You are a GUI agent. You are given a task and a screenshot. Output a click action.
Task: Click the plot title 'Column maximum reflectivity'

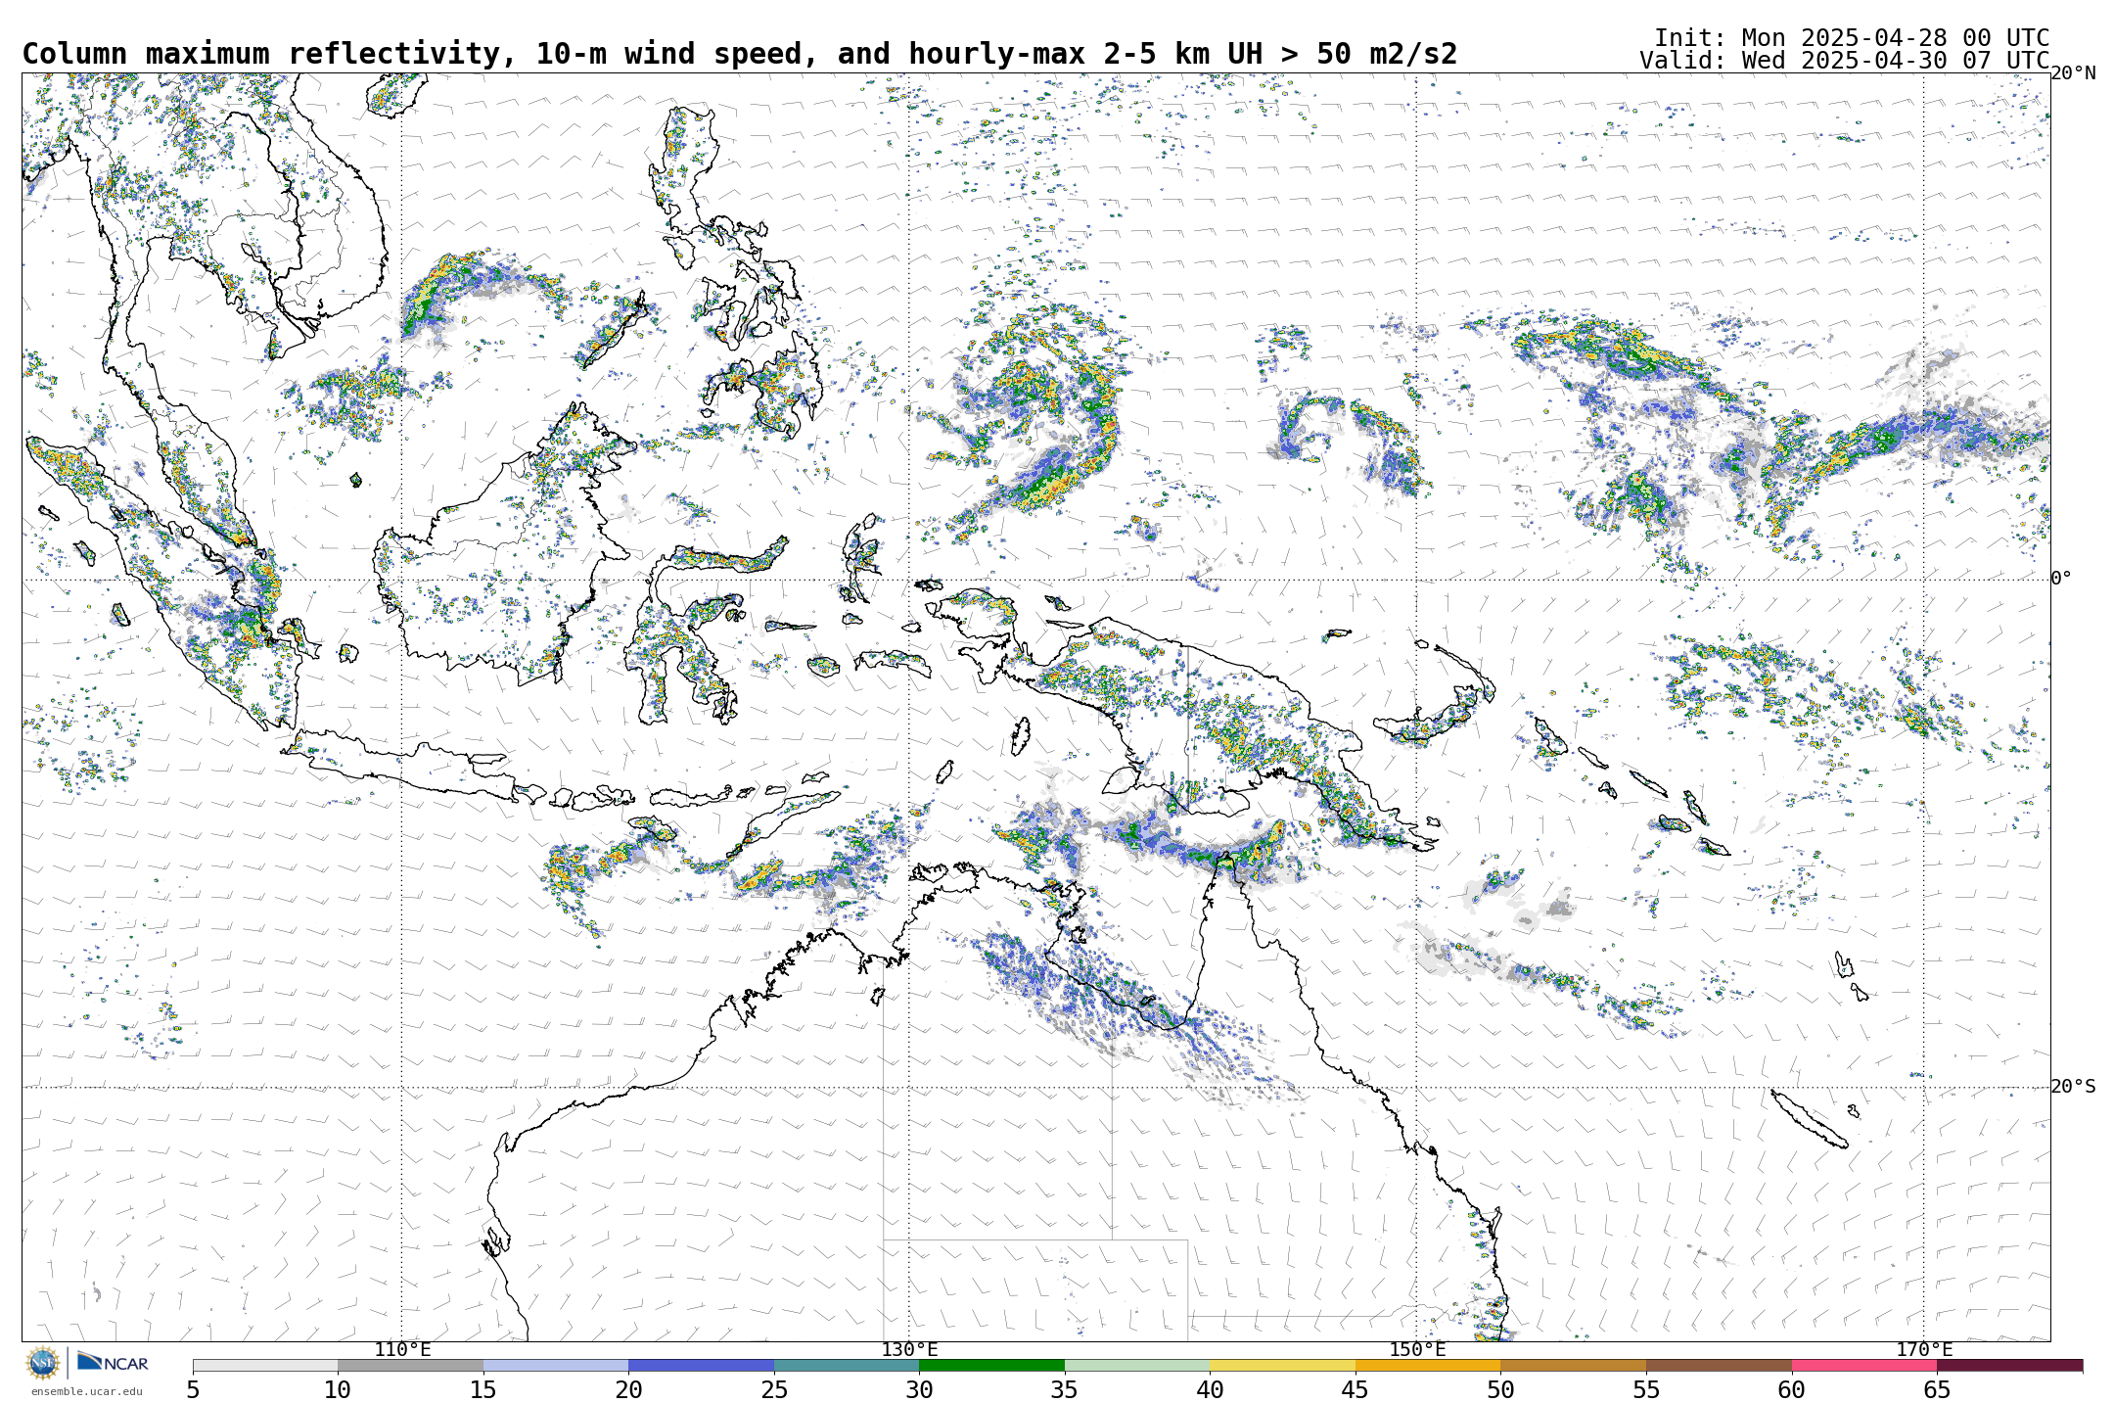(x=262, y=54)
